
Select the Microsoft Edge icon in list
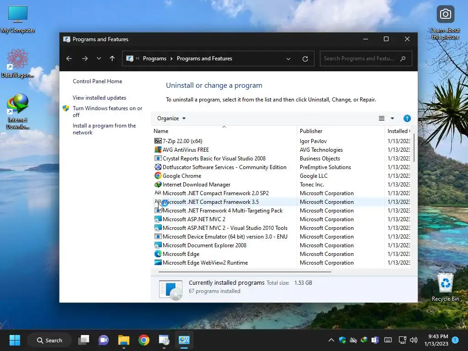click(158, 254)
